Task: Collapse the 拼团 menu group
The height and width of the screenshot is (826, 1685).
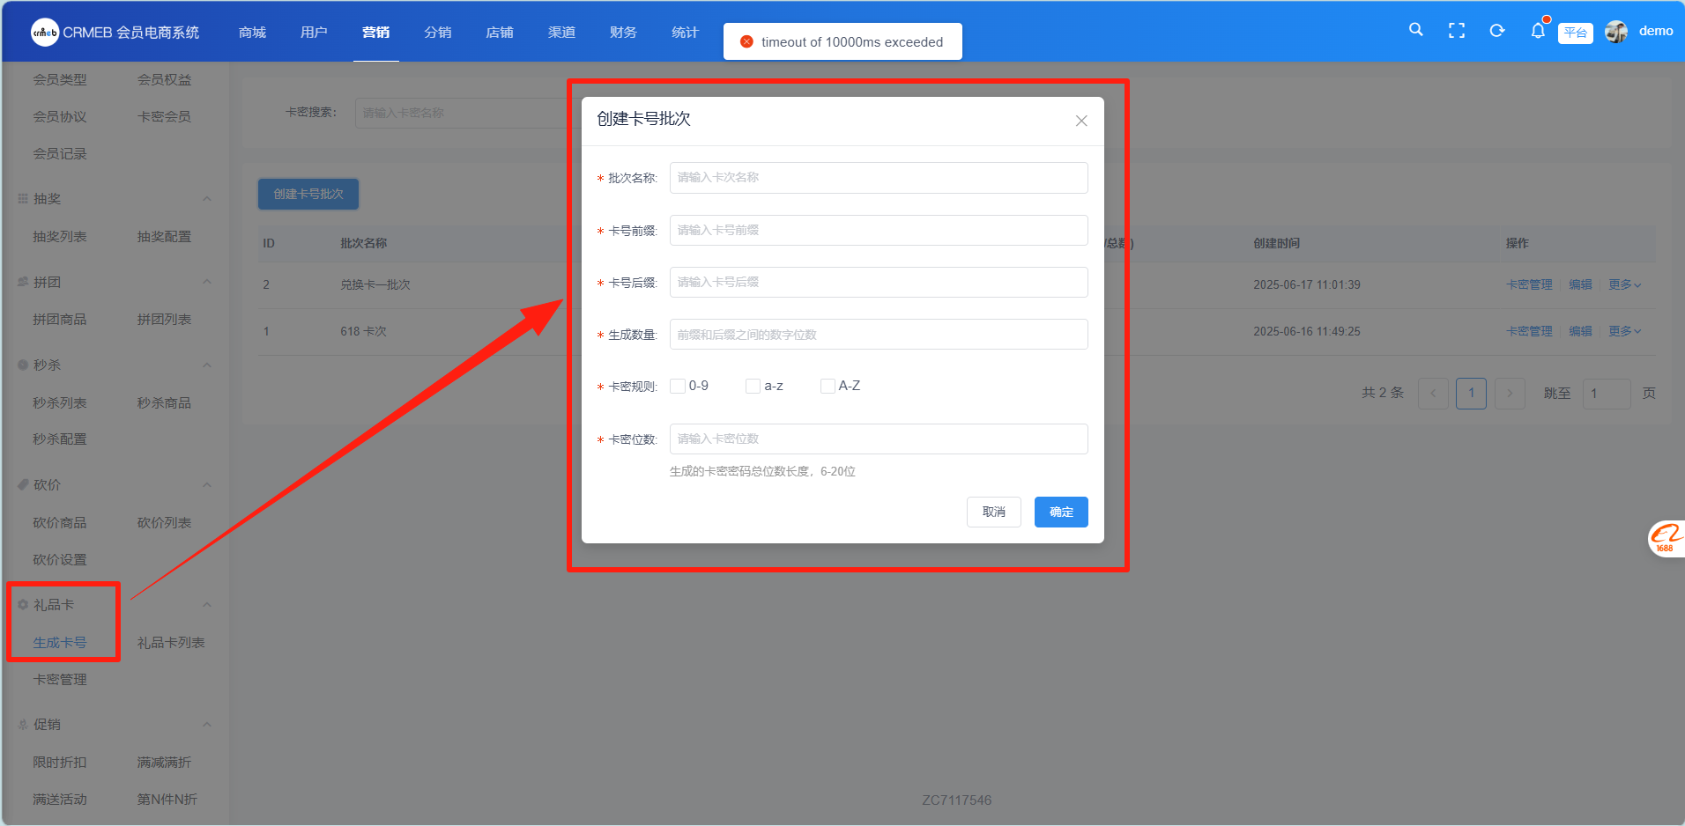Action: pyautogui.click(x=207, y=282)
